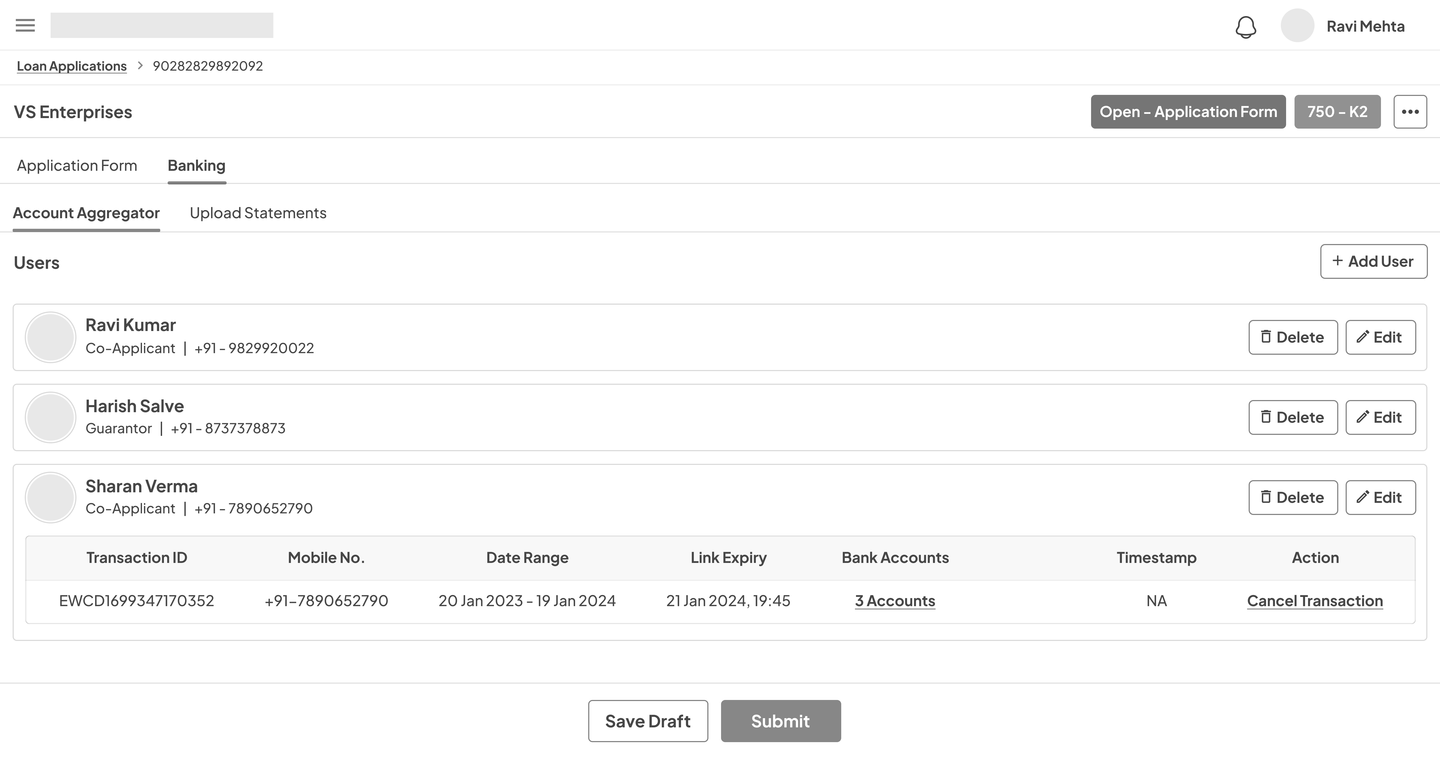Edit Sharan Verma's details

click(1380, 497)
